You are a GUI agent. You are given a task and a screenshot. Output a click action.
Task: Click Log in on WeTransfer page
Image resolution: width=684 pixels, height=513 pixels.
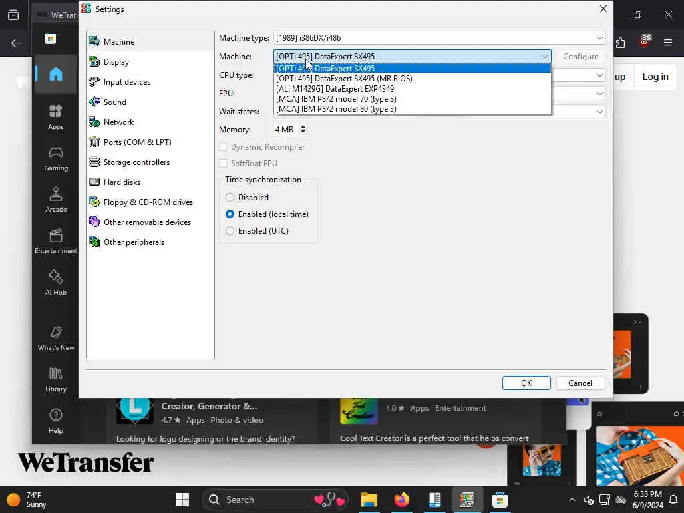(x=655, y=77)
